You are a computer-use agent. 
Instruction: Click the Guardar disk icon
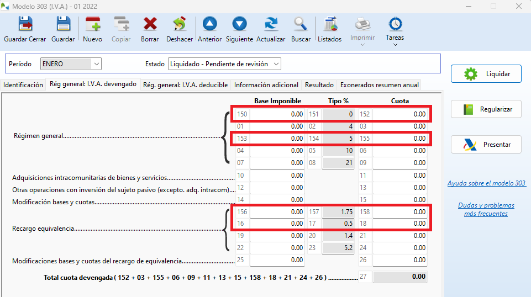63,25
